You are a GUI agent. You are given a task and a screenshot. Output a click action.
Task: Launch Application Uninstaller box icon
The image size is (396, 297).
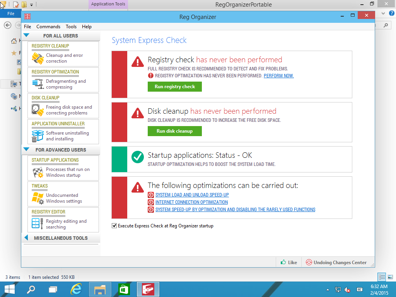click(38, 136)
